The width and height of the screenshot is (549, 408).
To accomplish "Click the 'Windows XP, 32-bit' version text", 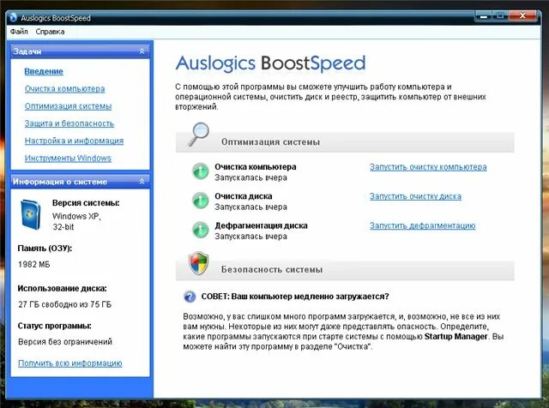I will point(76,221).
